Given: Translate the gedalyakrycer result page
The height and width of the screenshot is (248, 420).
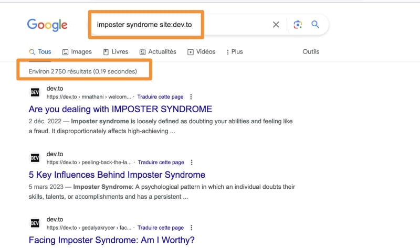Looking at the screenshot, I should (161, 228).
